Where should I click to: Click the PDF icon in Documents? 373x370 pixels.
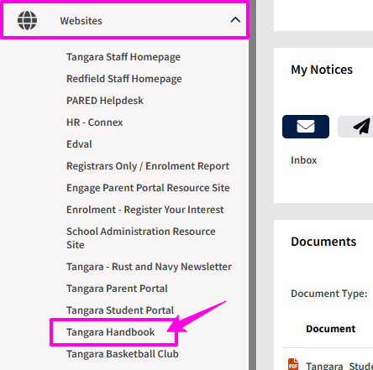click(x=293, y=364)
